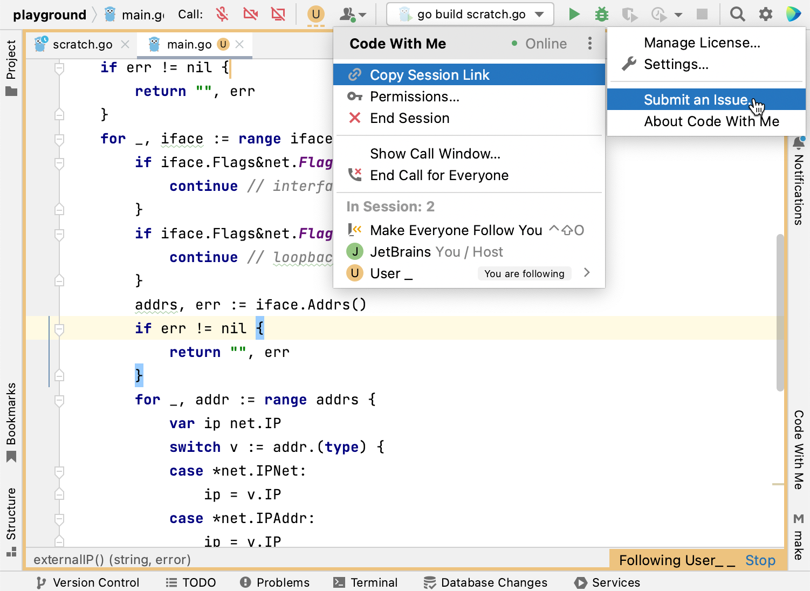Collapse the highlighted 'if err != nil {' fold
Image resolution: width=810 pixels, height=591 pixels.
pos(59,329)
